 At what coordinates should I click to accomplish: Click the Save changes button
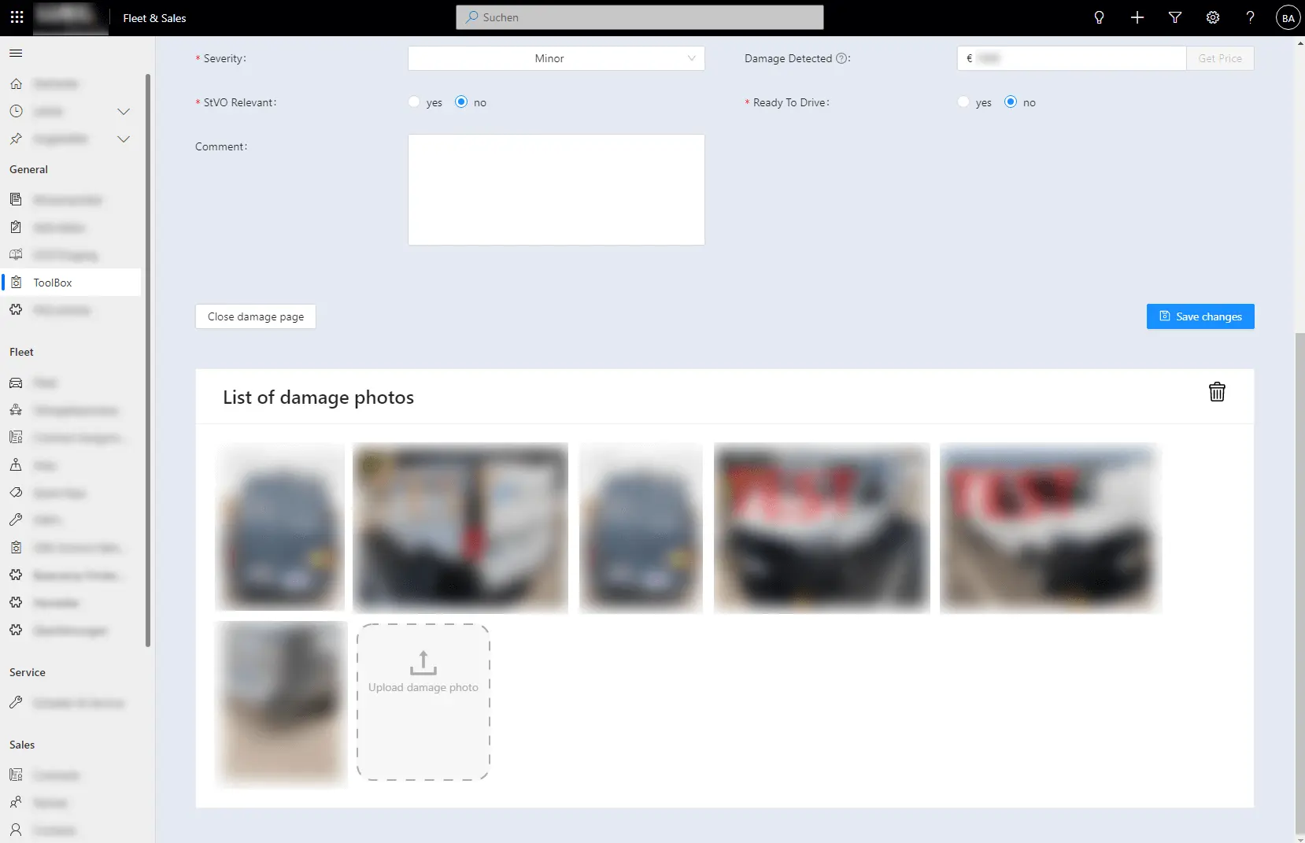[1200, 316]
